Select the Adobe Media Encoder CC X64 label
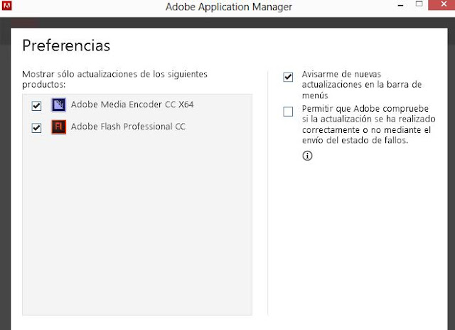Image resolution: width=455 pixels, height=330 pixels. click(132, 105)
